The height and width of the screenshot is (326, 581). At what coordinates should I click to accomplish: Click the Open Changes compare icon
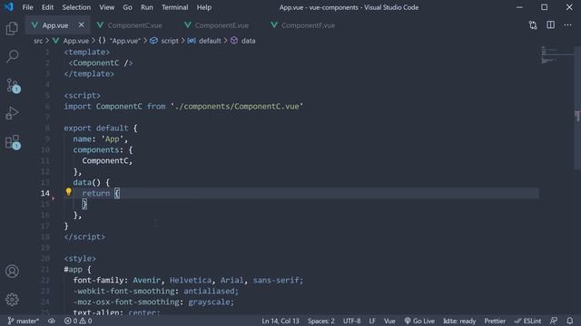point(533,25)
